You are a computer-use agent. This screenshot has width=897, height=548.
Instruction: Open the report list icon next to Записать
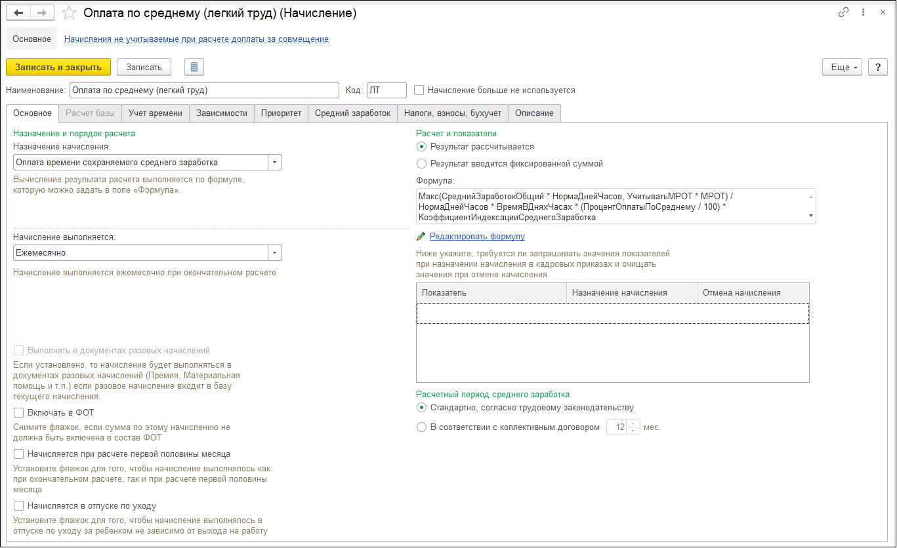point(194,67)
